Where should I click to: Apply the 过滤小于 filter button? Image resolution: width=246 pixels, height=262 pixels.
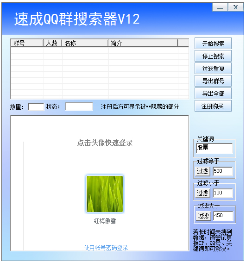click(x=202, y=193)
